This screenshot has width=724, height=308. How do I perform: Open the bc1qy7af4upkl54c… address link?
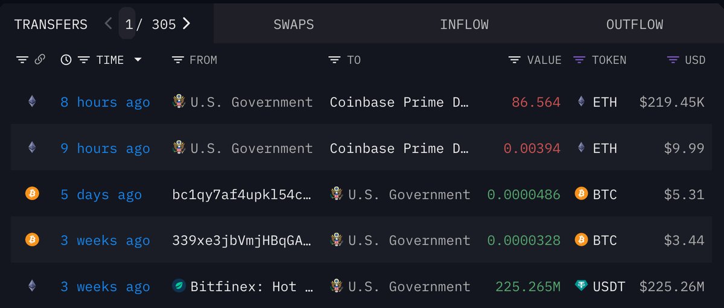coord(242,194)
